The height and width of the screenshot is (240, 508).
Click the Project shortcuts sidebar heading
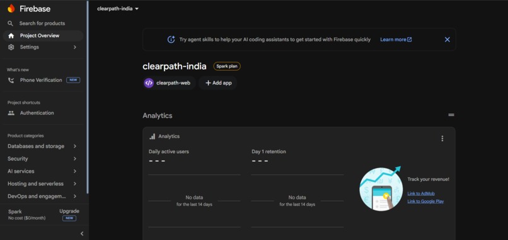[24, 103]
